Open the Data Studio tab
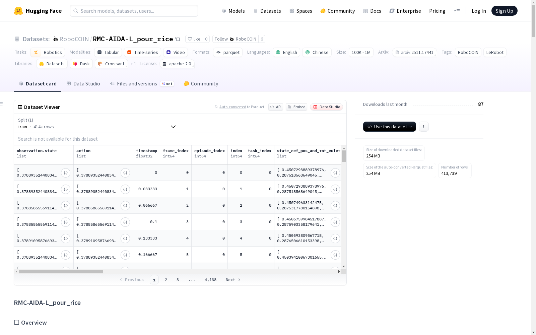This screenshot has width=536, height=335. [83, 84]
